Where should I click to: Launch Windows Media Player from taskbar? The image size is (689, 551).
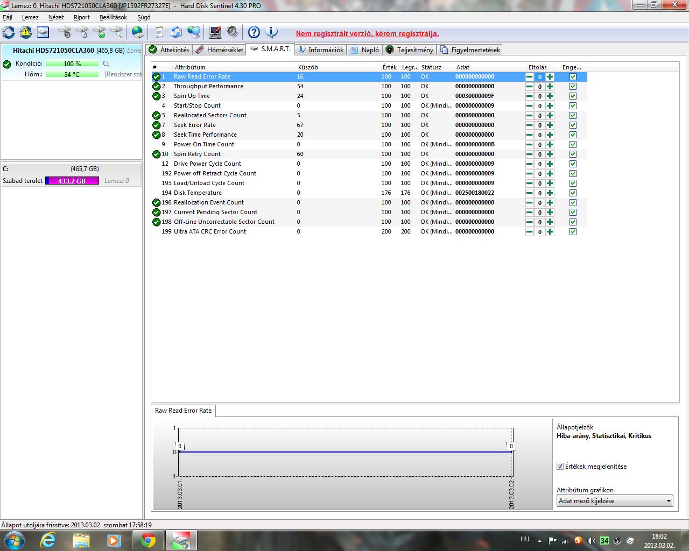114,540
